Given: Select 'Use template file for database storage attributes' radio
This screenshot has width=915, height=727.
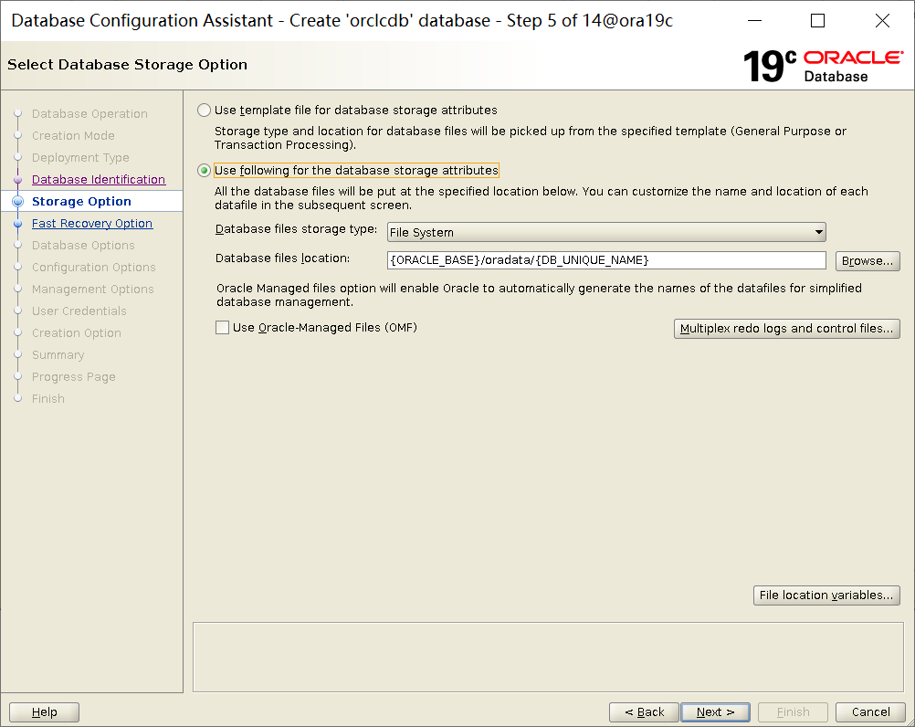Looking at the screenshot, I should point(204,111).
